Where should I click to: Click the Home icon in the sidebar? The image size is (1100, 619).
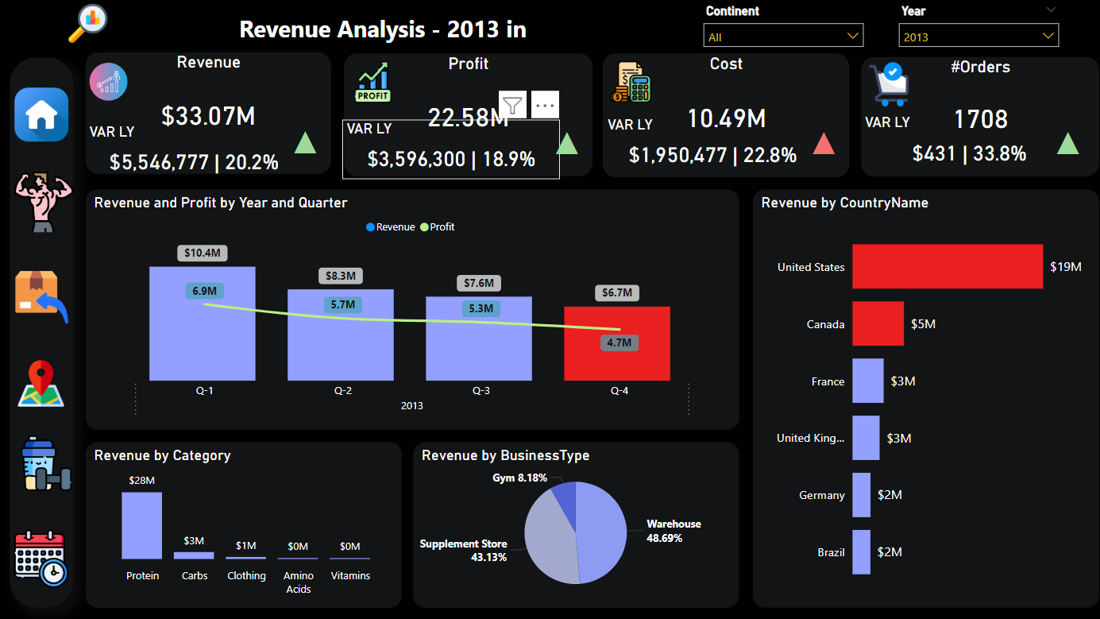tap(41, 114)
